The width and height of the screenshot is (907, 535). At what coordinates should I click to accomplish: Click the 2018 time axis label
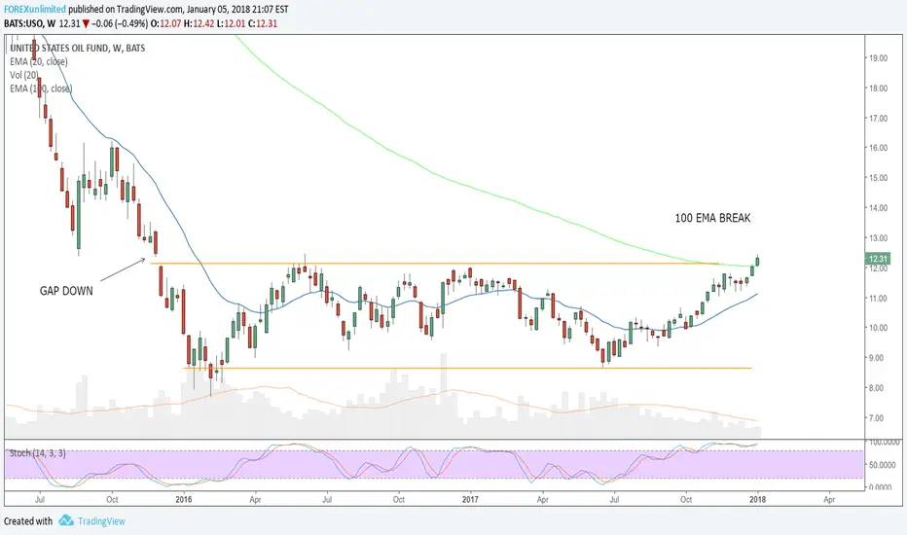click(x=757, y=499)
